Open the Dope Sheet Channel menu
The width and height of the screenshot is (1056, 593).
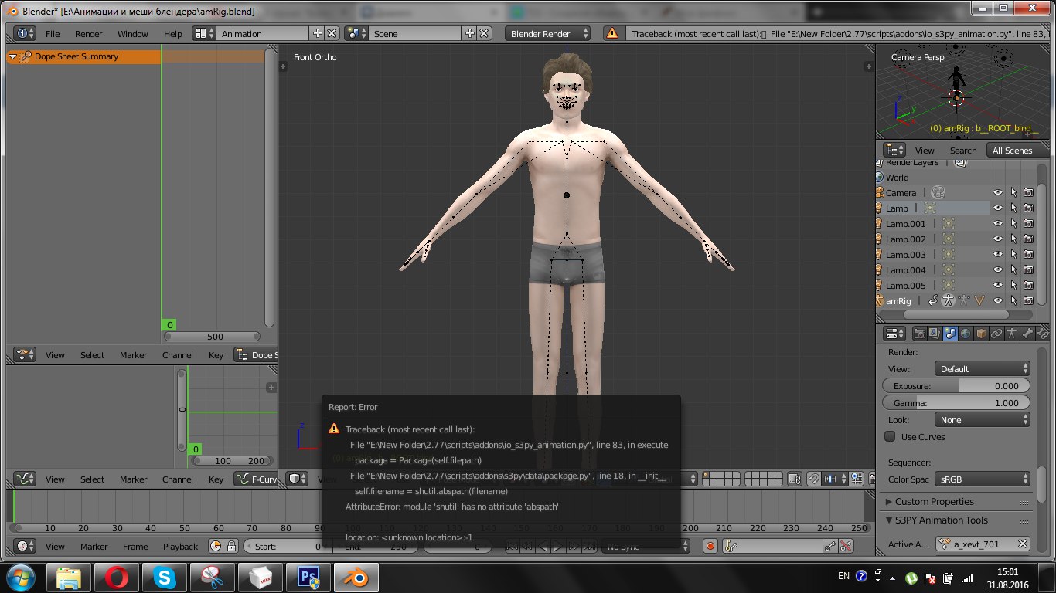[177, 354]
